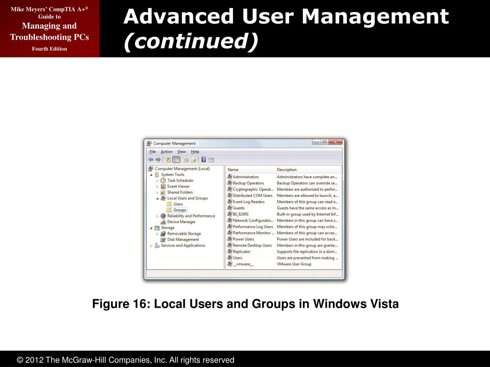Select Computer Management (Local) root node
The image size is (490, 367).
[182, 169]
